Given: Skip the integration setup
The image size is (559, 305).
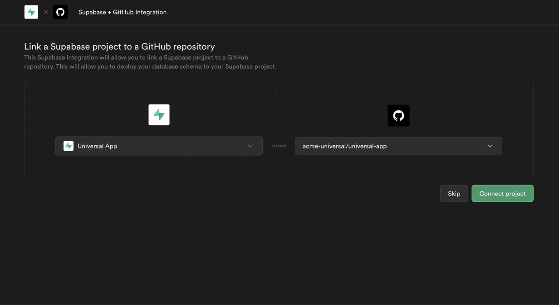Looking at the screenshot, I should 454,194.
